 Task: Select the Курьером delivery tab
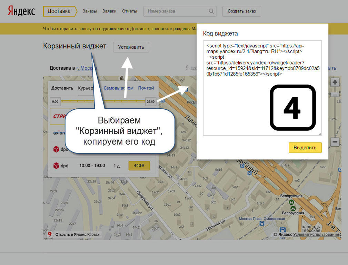(86, 88)
